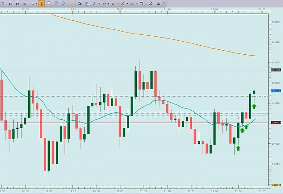Click the 1.4090 price scale label
283x194 pixels.
(276, 22)
